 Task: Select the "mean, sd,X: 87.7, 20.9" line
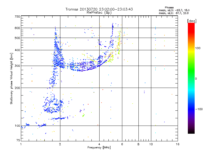pos(173,13)
